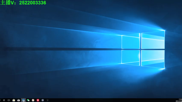Click the upper-right pane of Windows logo
The height and width of the screenshot is (102, 182).
coord(153,40)
